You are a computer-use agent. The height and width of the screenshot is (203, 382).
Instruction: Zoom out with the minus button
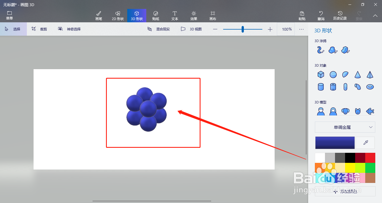click(x=215, y=29)
